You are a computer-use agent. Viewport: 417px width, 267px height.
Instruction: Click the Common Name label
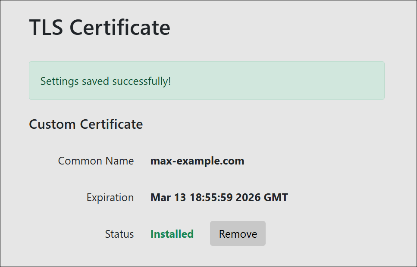[x=96, y=161]
